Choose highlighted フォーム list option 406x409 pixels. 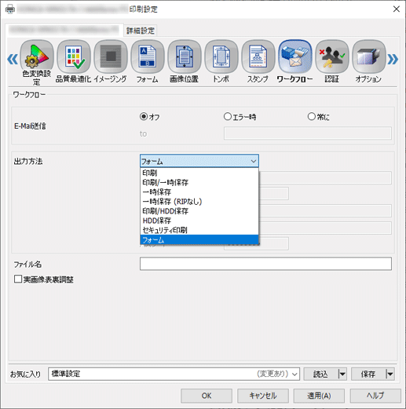pos(199,239)
